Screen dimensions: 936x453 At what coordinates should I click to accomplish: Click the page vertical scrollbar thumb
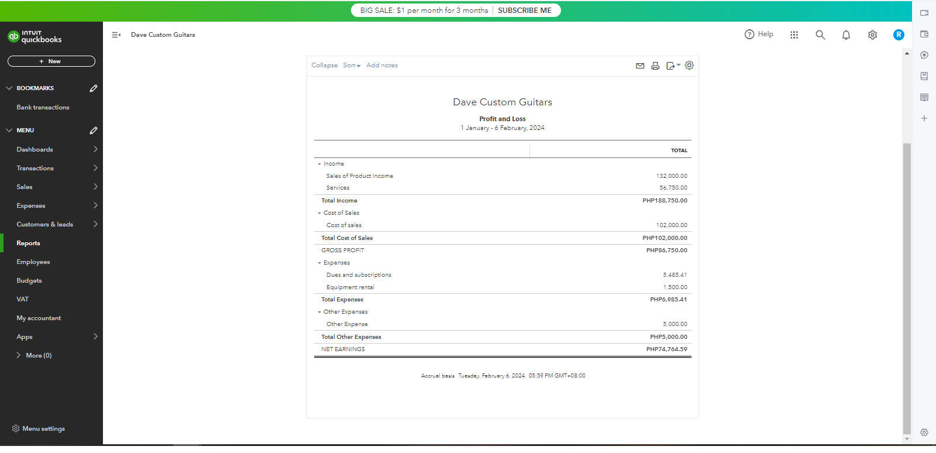click(x=907, y=288)
